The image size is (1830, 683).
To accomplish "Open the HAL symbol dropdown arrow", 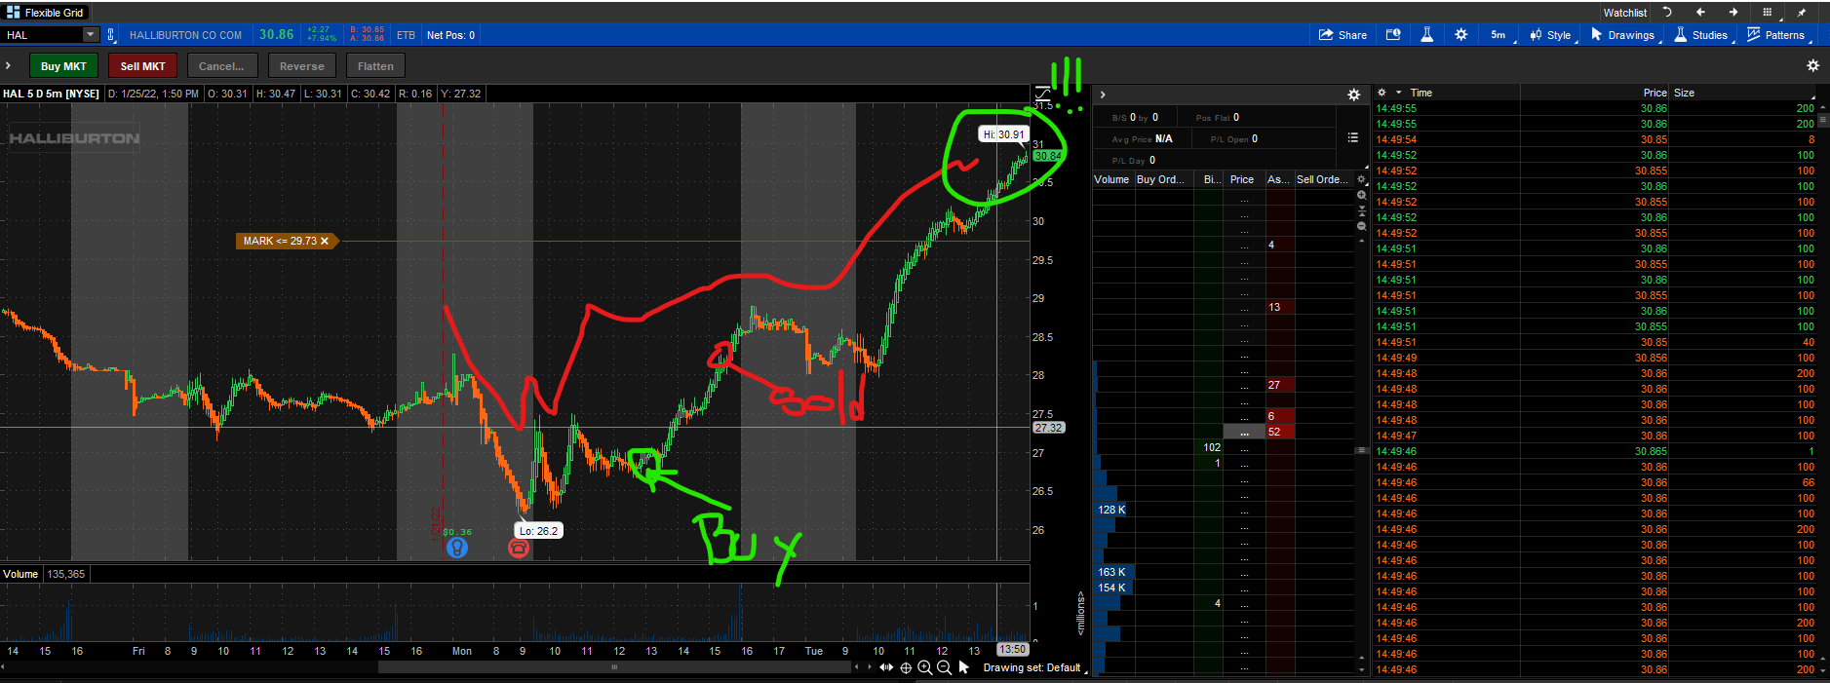I will (x=91, y=35).
